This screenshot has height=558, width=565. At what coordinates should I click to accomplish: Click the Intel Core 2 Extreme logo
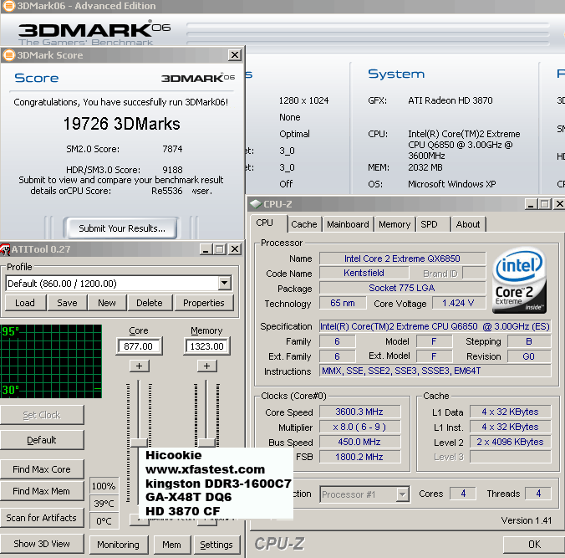pos(519,280)
